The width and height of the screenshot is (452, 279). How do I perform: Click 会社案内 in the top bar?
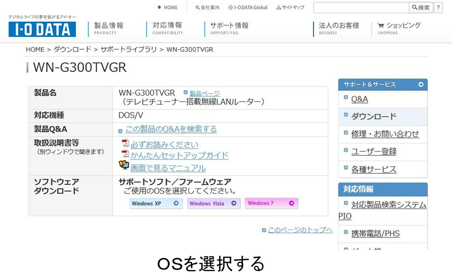[x=210, y=7]
